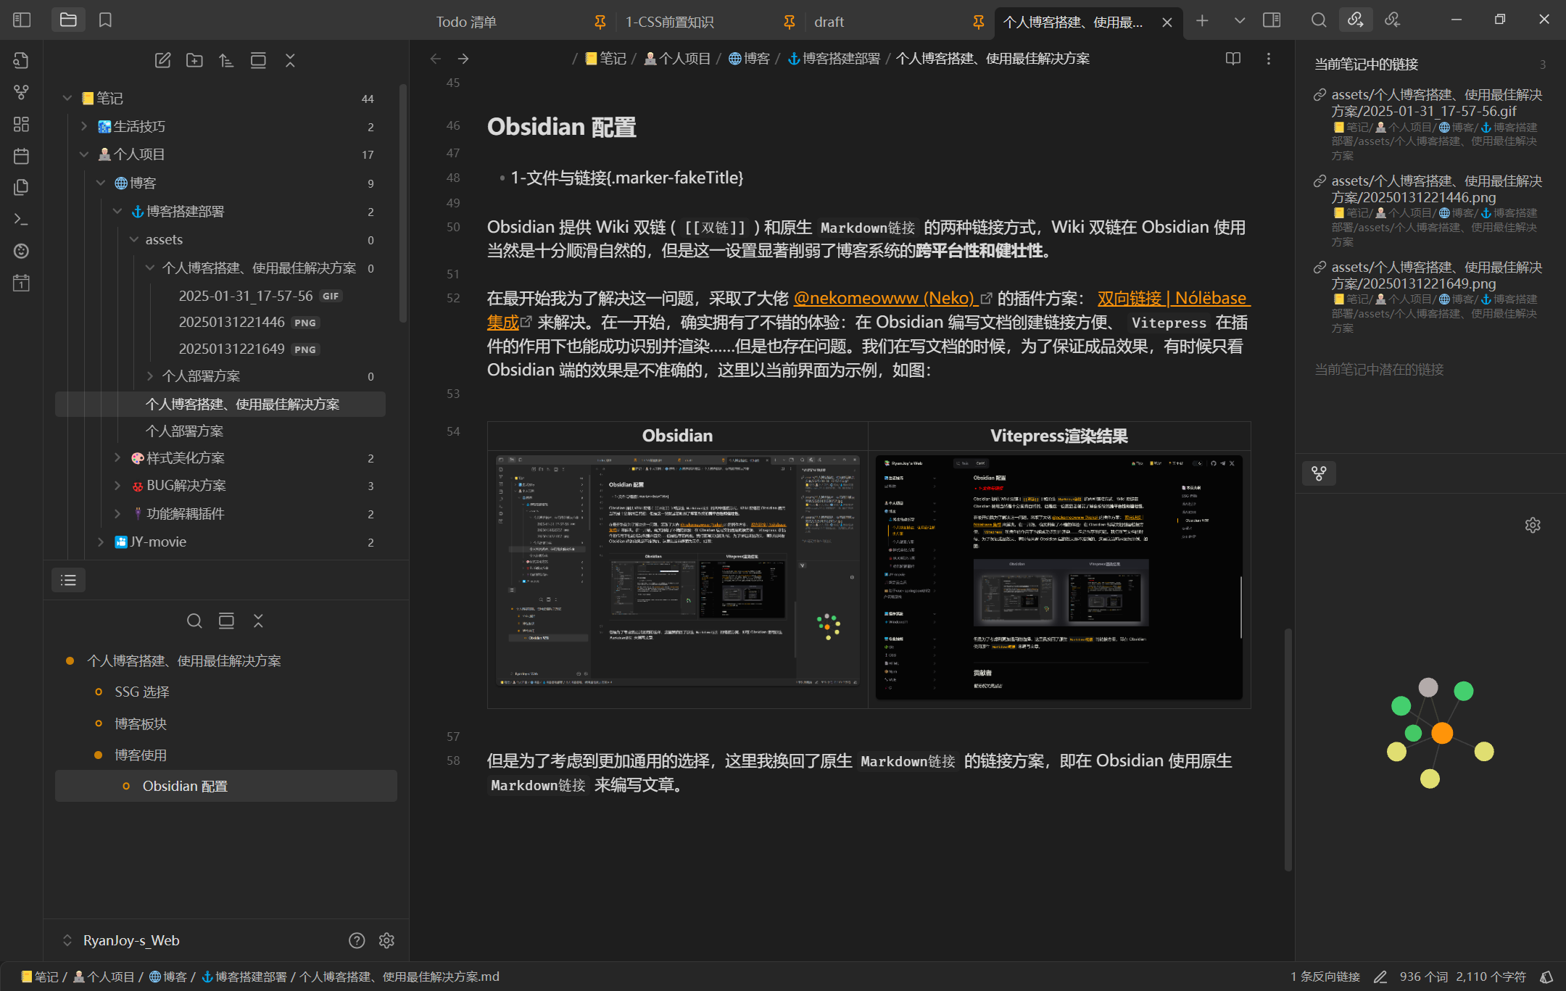Open the @nekomeowww (Neko) link
This screenshot has width=1566, height=991.
point(884,298)
